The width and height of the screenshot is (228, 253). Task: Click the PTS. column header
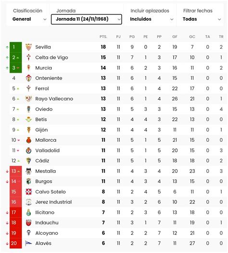click(x=103, y=37)
